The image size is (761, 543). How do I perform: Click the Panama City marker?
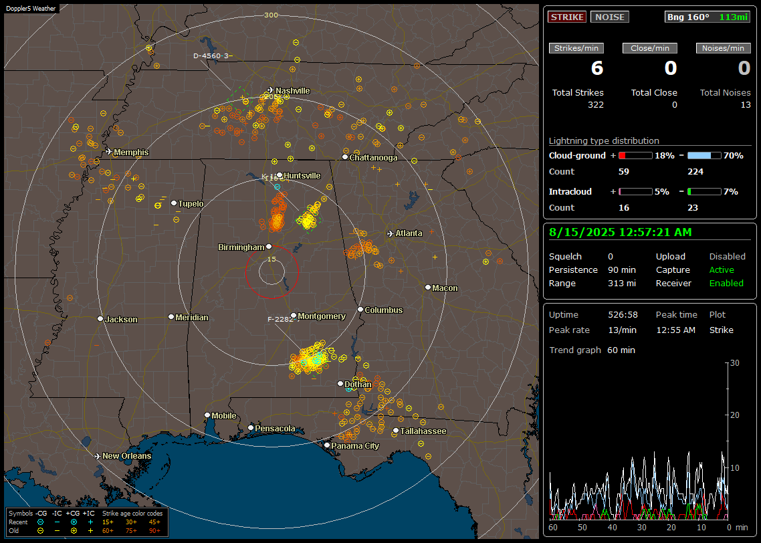(327, 445)
